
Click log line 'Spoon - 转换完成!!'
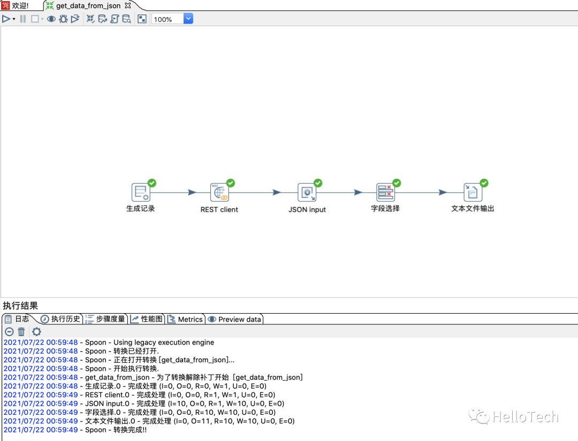(75, 430)
